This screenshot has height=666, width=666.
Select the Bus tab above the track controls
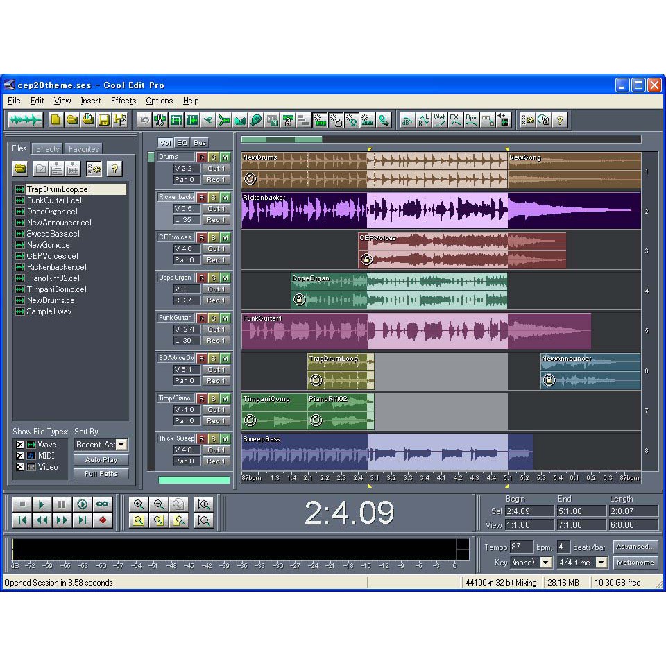pos(200,143)
